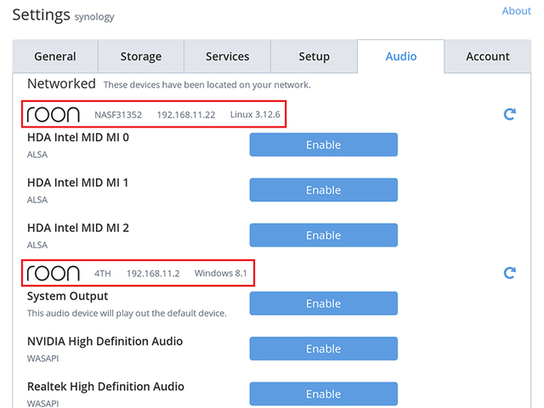Switch to the Account tab

tap(488, 57)
